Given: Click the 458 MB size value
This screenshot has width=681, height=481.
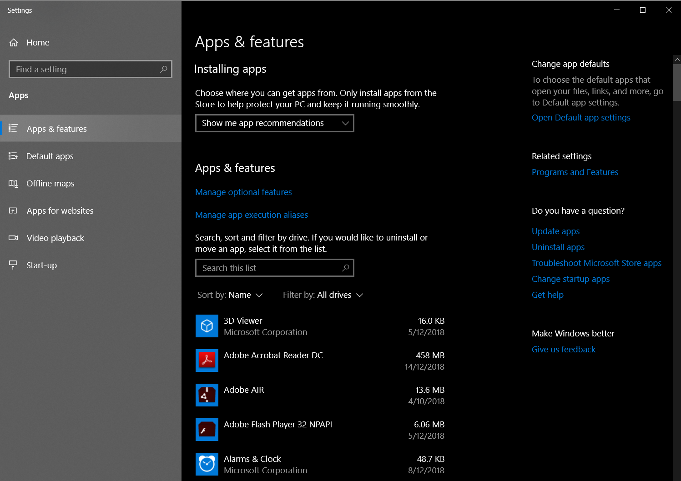Looking at the screenshot, I should [430, 356].
